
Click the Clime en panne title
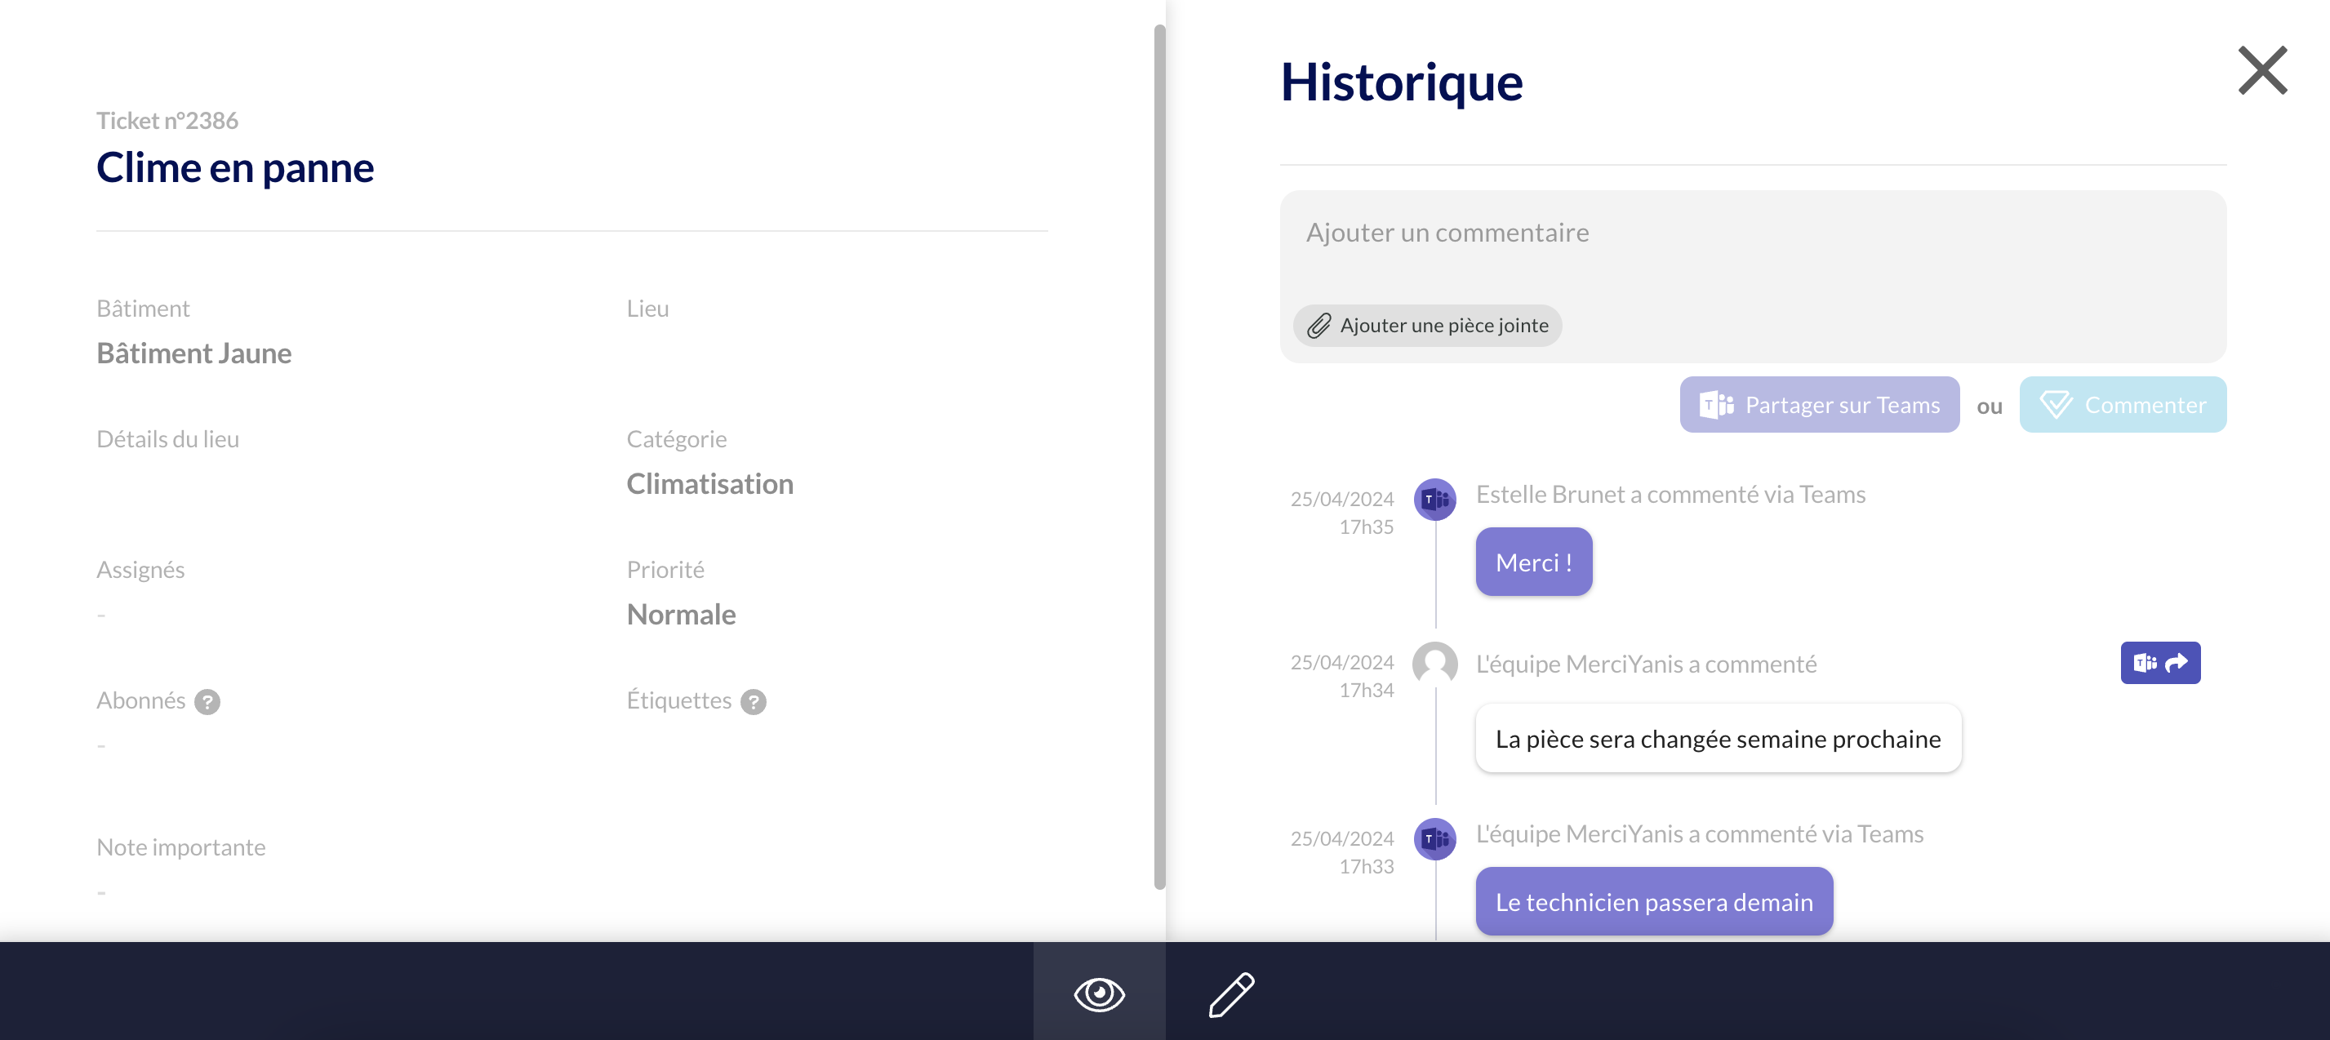pos(235,168)
